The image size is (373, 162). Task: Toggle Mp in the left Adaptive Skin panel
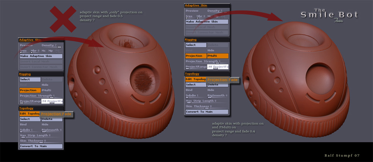coord(51,50)
